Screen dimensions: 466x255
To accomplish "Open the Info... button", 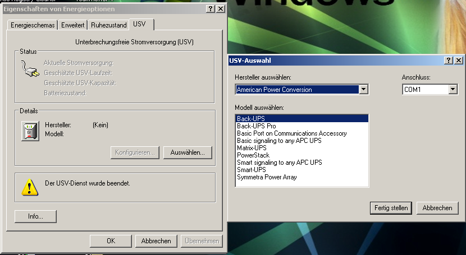I will coord(35,216).
